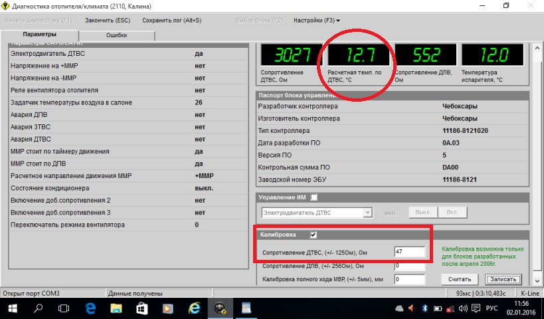Select the ММР стоит по ДПВ row
The image size is (544, 319).
(x=128, y=164)
